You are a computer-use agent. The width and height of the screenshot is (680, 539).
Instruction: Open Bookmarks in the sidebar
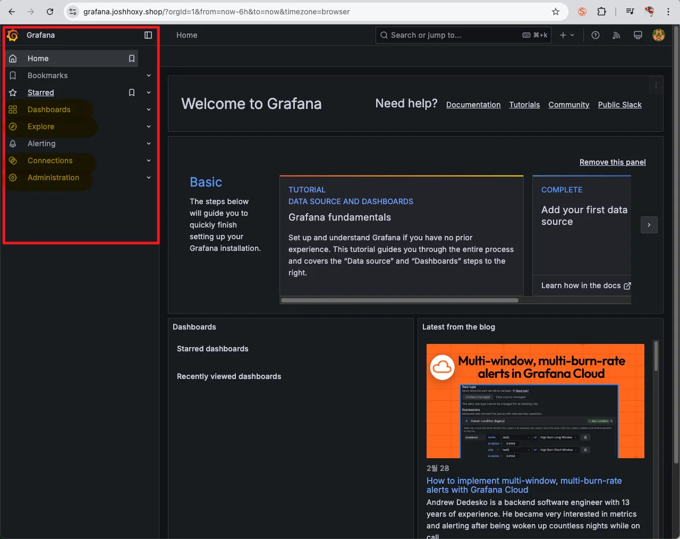tap(47, 75)
